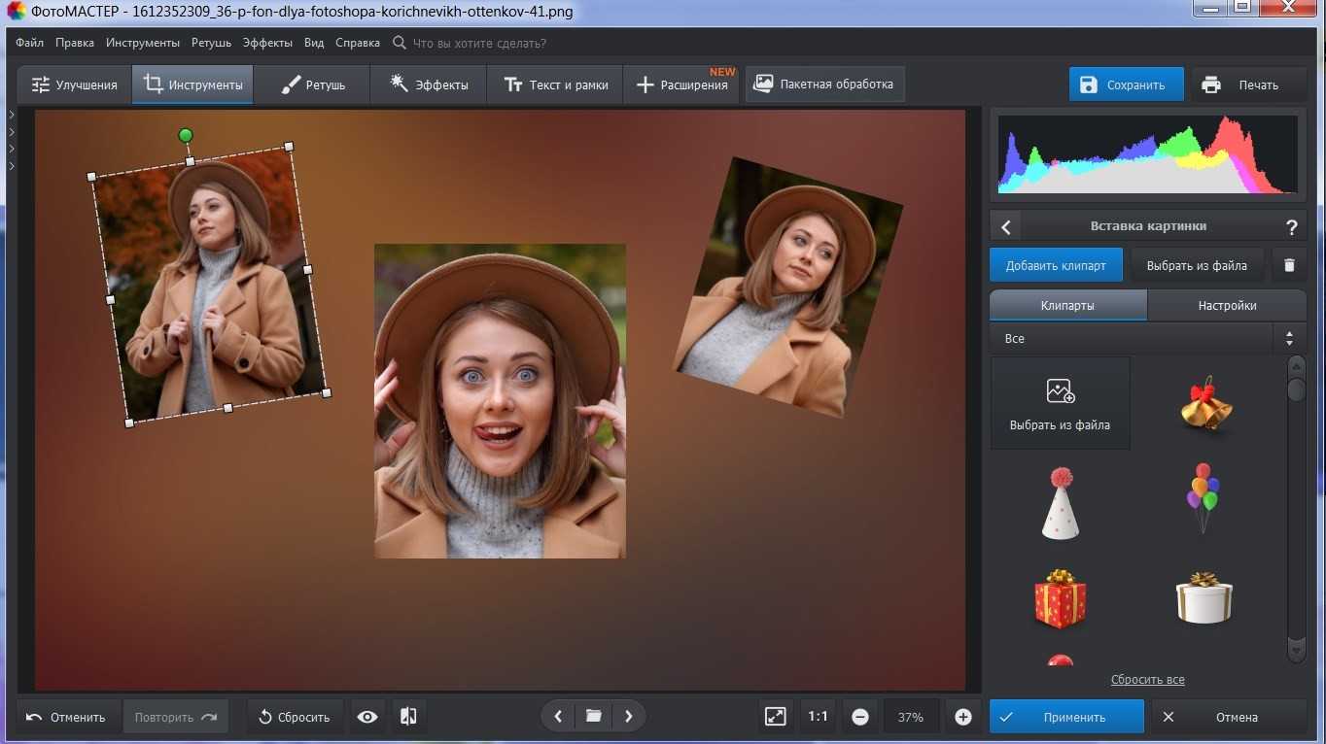The height and width of the screenshot is (744, 1326).
Task: Go to the next photo with the arrow
Action: click(x=629, y=717)
